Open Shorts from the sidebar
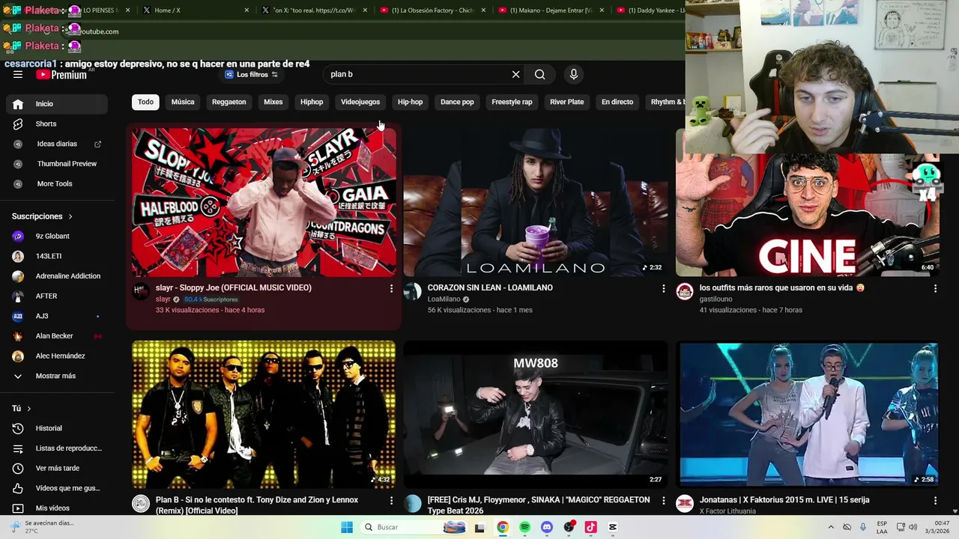The width and height of the screenshot is (959, 539). (x=57, y=124)
